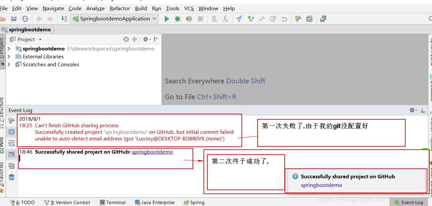432x206 pixels.
Task: Hide the Project panel with the arrow-bar icon
Action: [157, 39]
